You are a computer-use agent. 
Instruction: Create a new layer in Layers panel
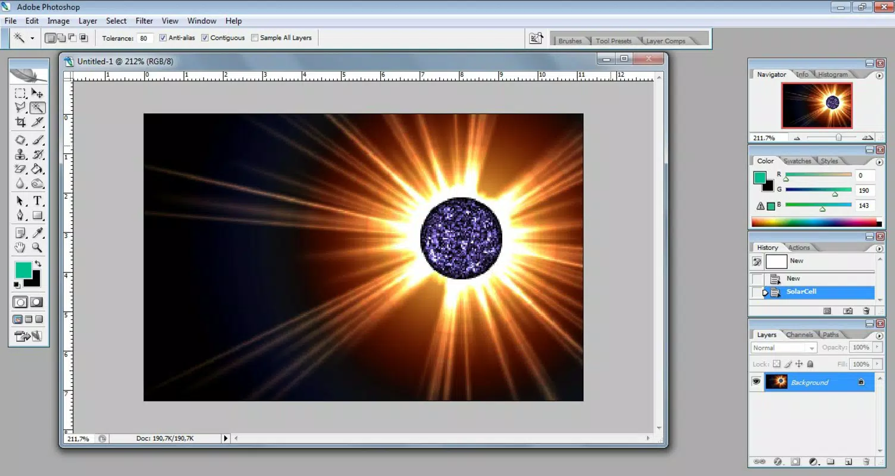(x=849, y=461)
